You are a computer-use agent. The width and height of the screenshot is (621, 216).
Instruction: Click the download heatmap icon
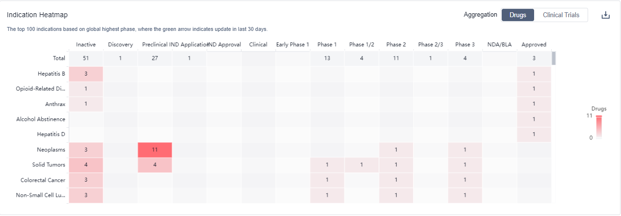pos(606,15)
